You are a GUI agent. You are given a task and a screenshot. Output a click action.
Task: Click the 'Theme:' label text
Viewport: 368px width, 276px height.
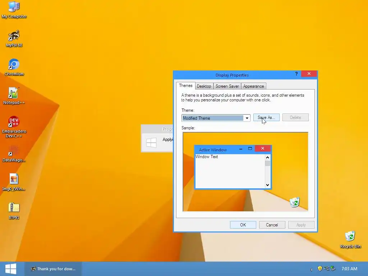pyautogui.click(x=188, y=110)
